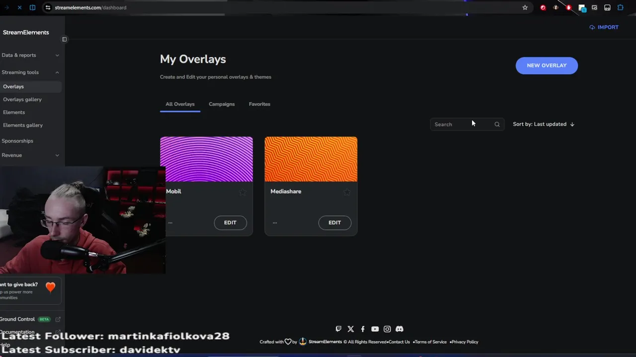Open the X social footer icon
Image resolution: width=636 pixels, height=357 pixels.
[x=351, y=329]
